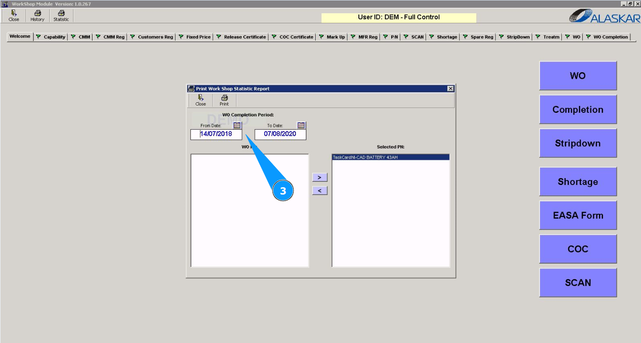Open the WO Completion tab
The height and width of the screenshot is (343, 641).
tap(607, 37)
